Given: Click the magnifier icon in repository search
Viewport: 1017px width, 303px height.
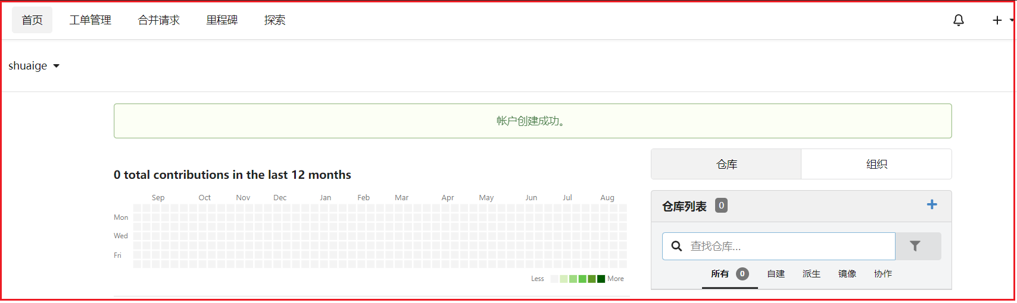Looking at the screenshot, I should tap(676, 246).
